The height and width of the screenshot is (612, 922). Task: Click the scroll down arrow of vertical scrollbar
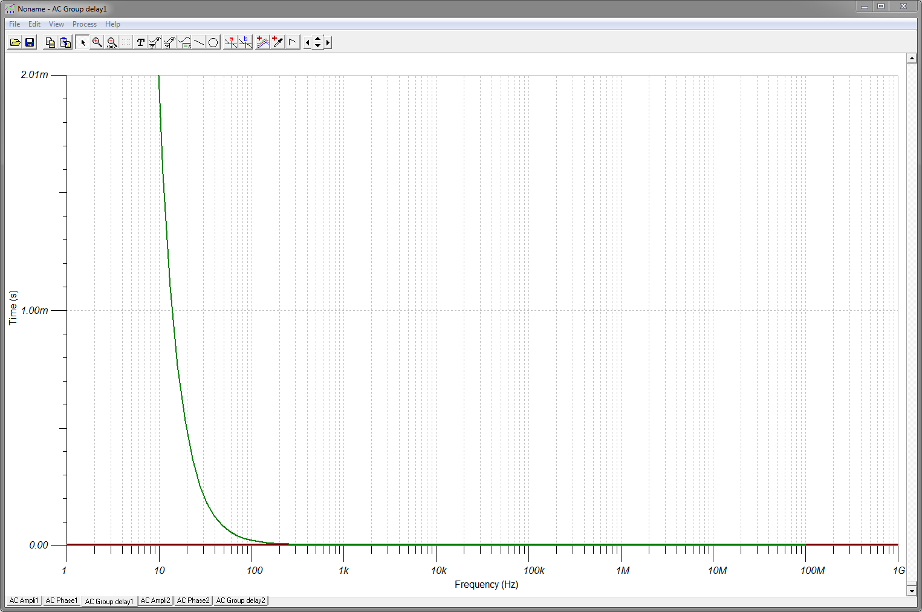(x=912, y=591)
